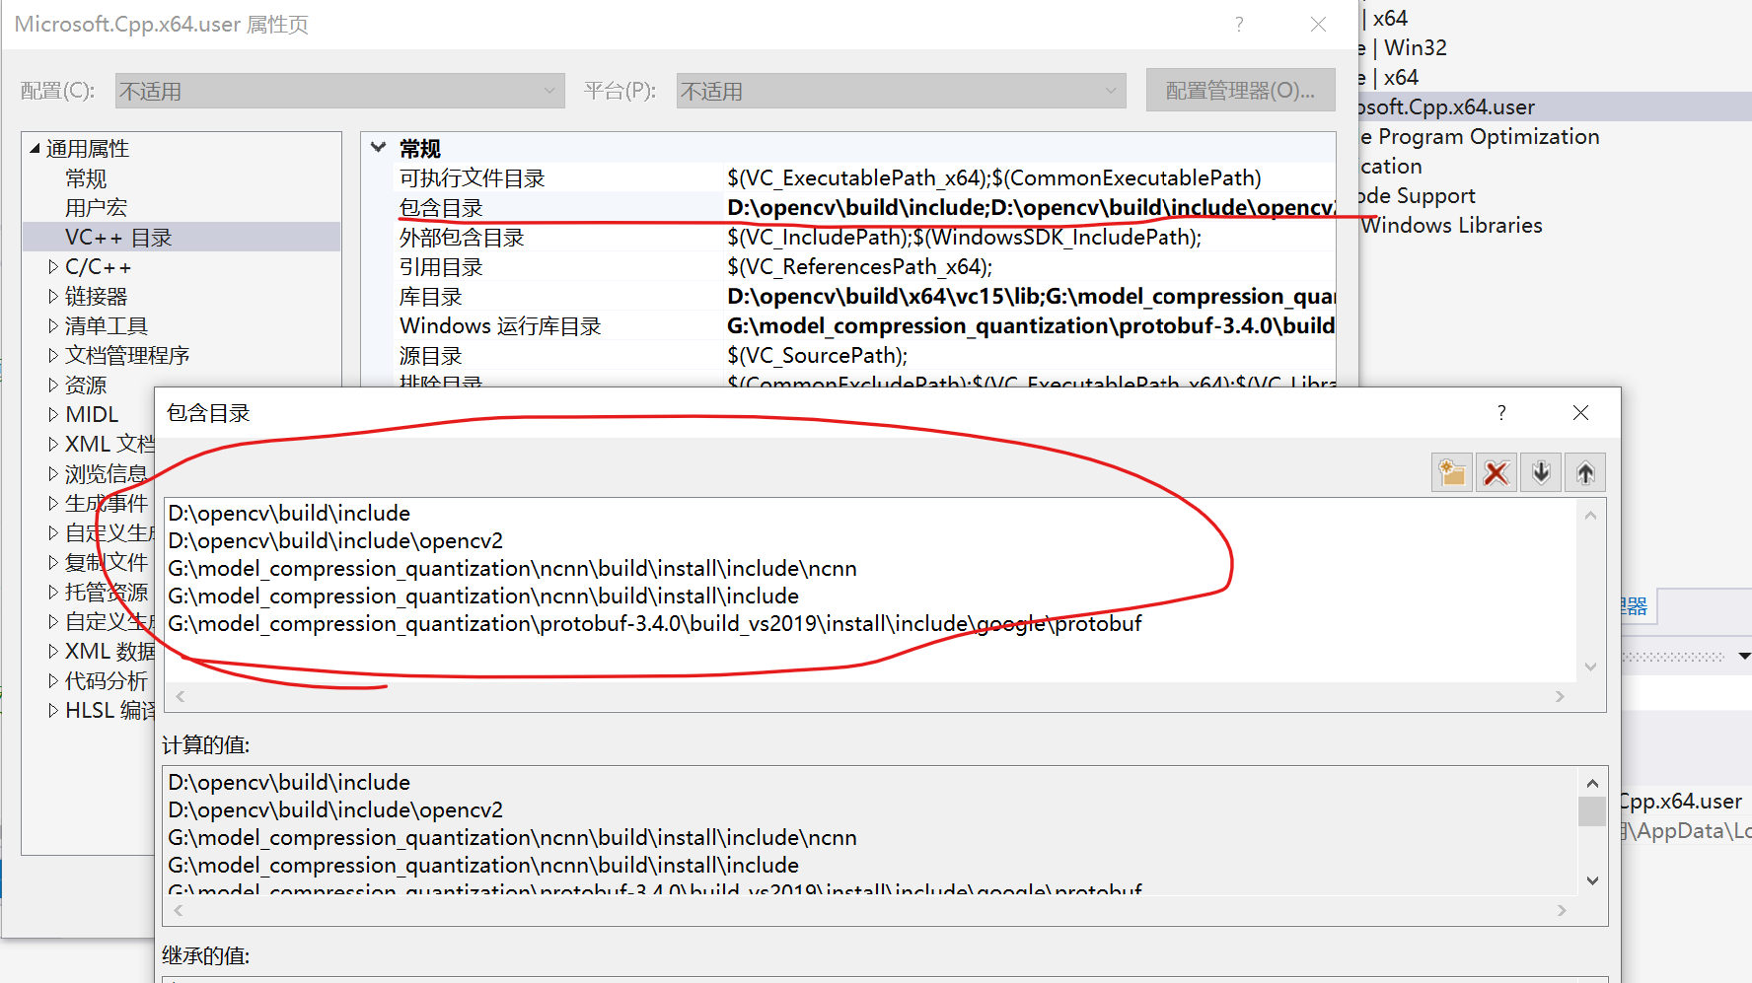Select 代码分析 tree item
1752x983 pixels.
(106, 680)
